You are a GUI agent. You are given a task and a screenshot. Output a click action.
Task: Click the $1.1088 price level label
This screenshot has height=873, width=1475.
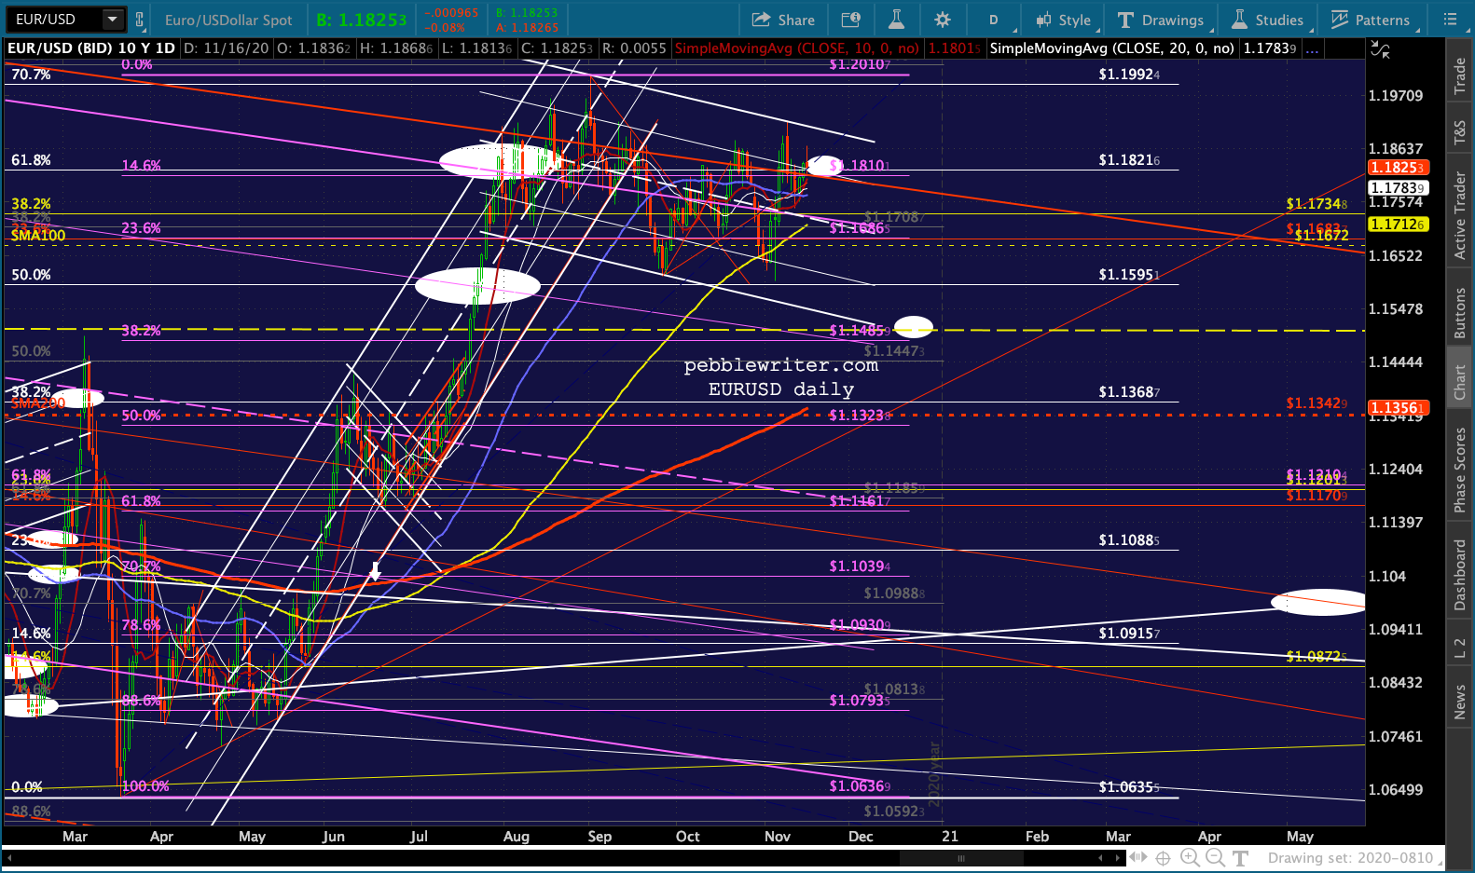click(1129, 540)
